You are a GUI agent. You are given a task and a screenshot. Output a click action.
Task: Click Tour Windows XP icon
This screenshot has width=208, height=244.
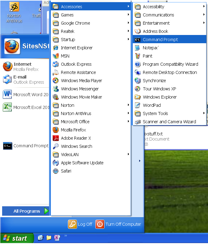137,89
